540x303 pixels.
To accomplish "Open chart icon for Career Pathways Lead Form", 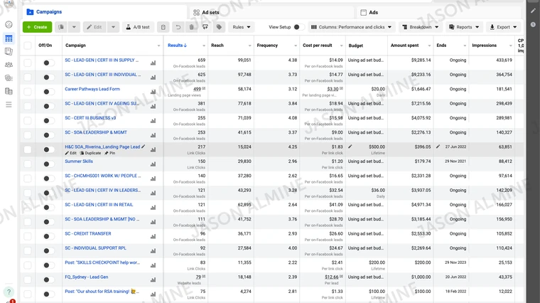I will 153,92.
